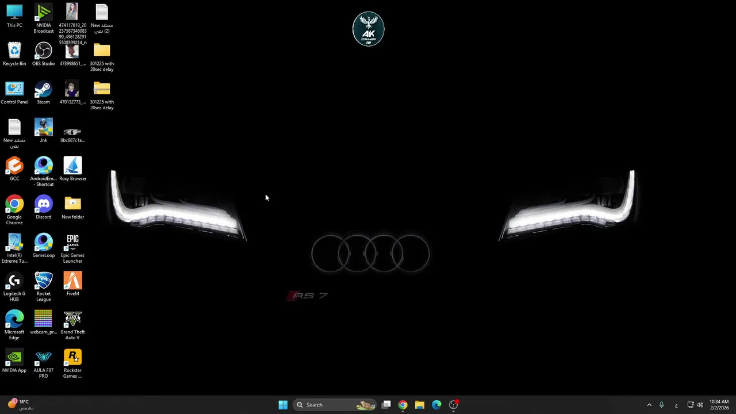
Task: Select the New folder icon
Action: point(72,208)
